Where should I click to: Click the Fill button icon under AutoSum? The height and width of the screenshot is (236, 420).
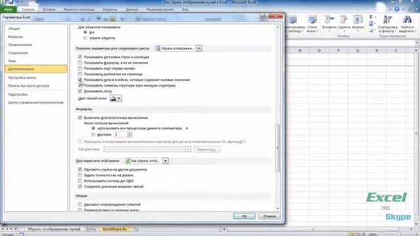(371, 24)
